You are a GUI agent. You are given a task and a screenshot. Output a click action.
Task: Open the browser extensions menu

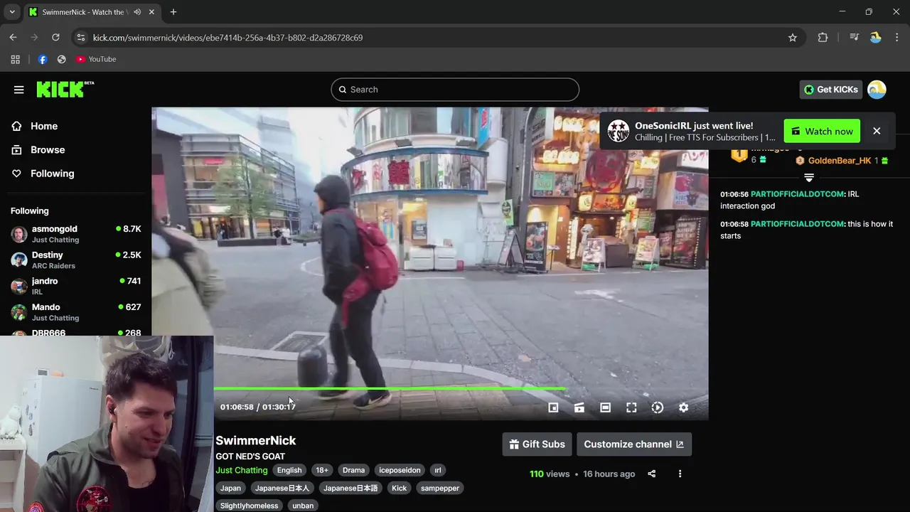point(823,38)
